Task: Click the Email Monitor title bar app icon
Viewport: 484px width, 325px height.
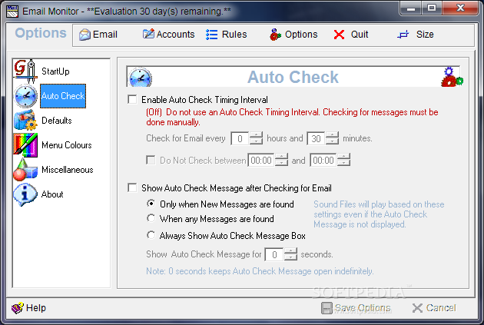Action: point(12,12)
